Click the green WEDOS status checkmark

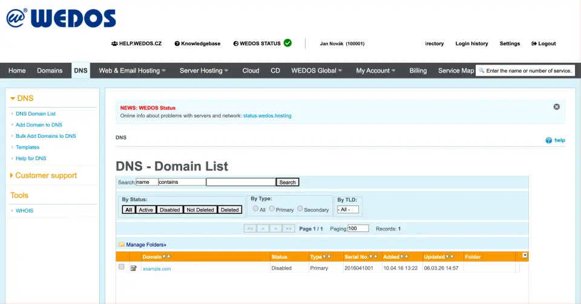pyautogui.click(x=287, y=43)
